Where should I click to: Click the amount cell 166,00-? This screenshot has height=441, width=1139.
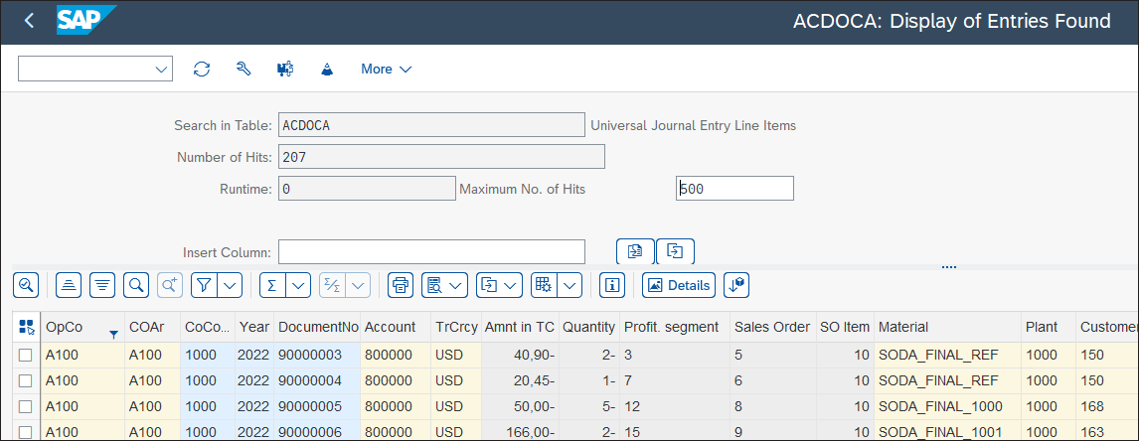tap(520, 431)
